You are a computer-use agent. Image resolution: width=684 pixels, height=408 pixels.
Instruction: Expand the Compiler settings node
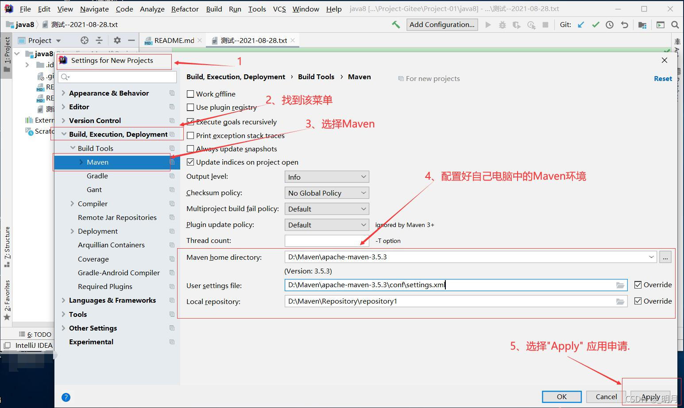pyautogui.click(x=72, y=204)
